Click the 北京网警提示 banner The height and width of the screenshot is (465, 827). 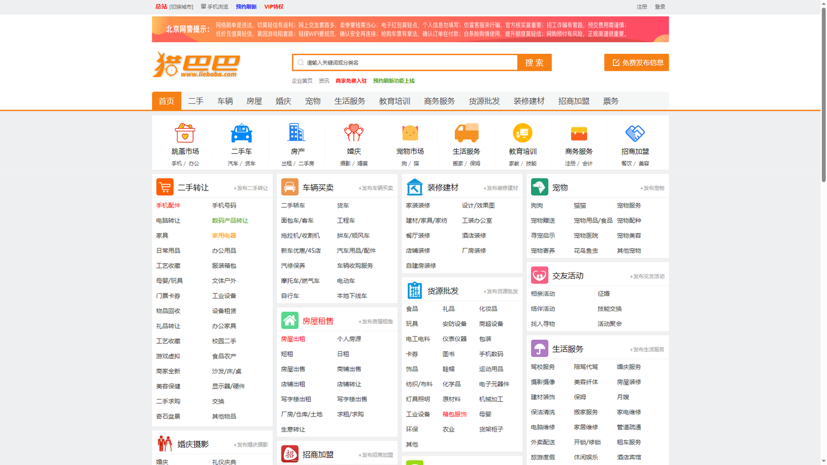click(411, 29)
